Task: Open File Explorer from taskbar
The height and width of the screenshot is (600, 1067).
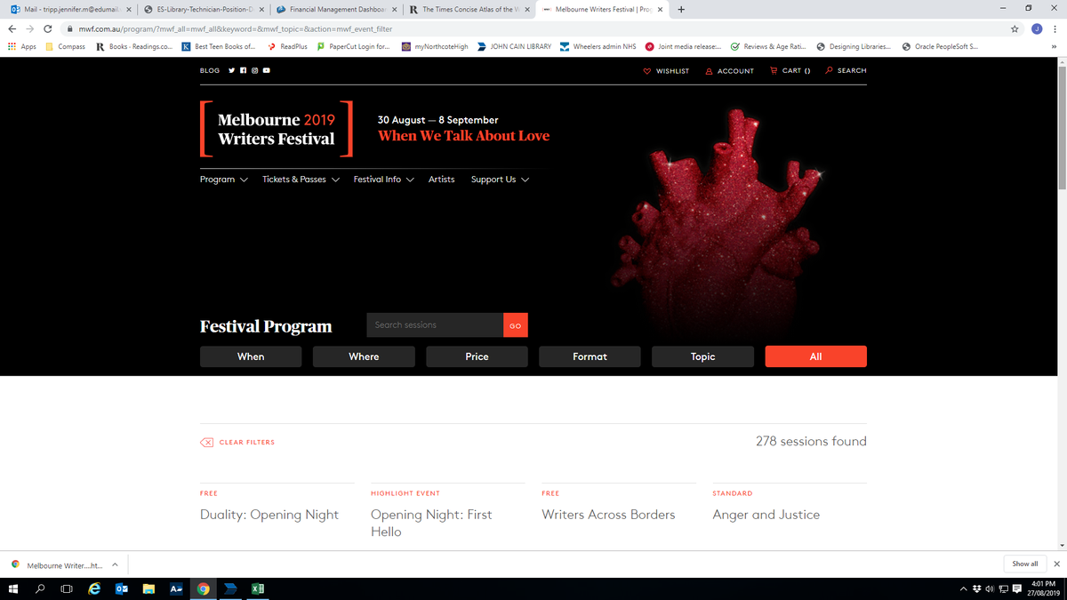Action: coord(149,589)
